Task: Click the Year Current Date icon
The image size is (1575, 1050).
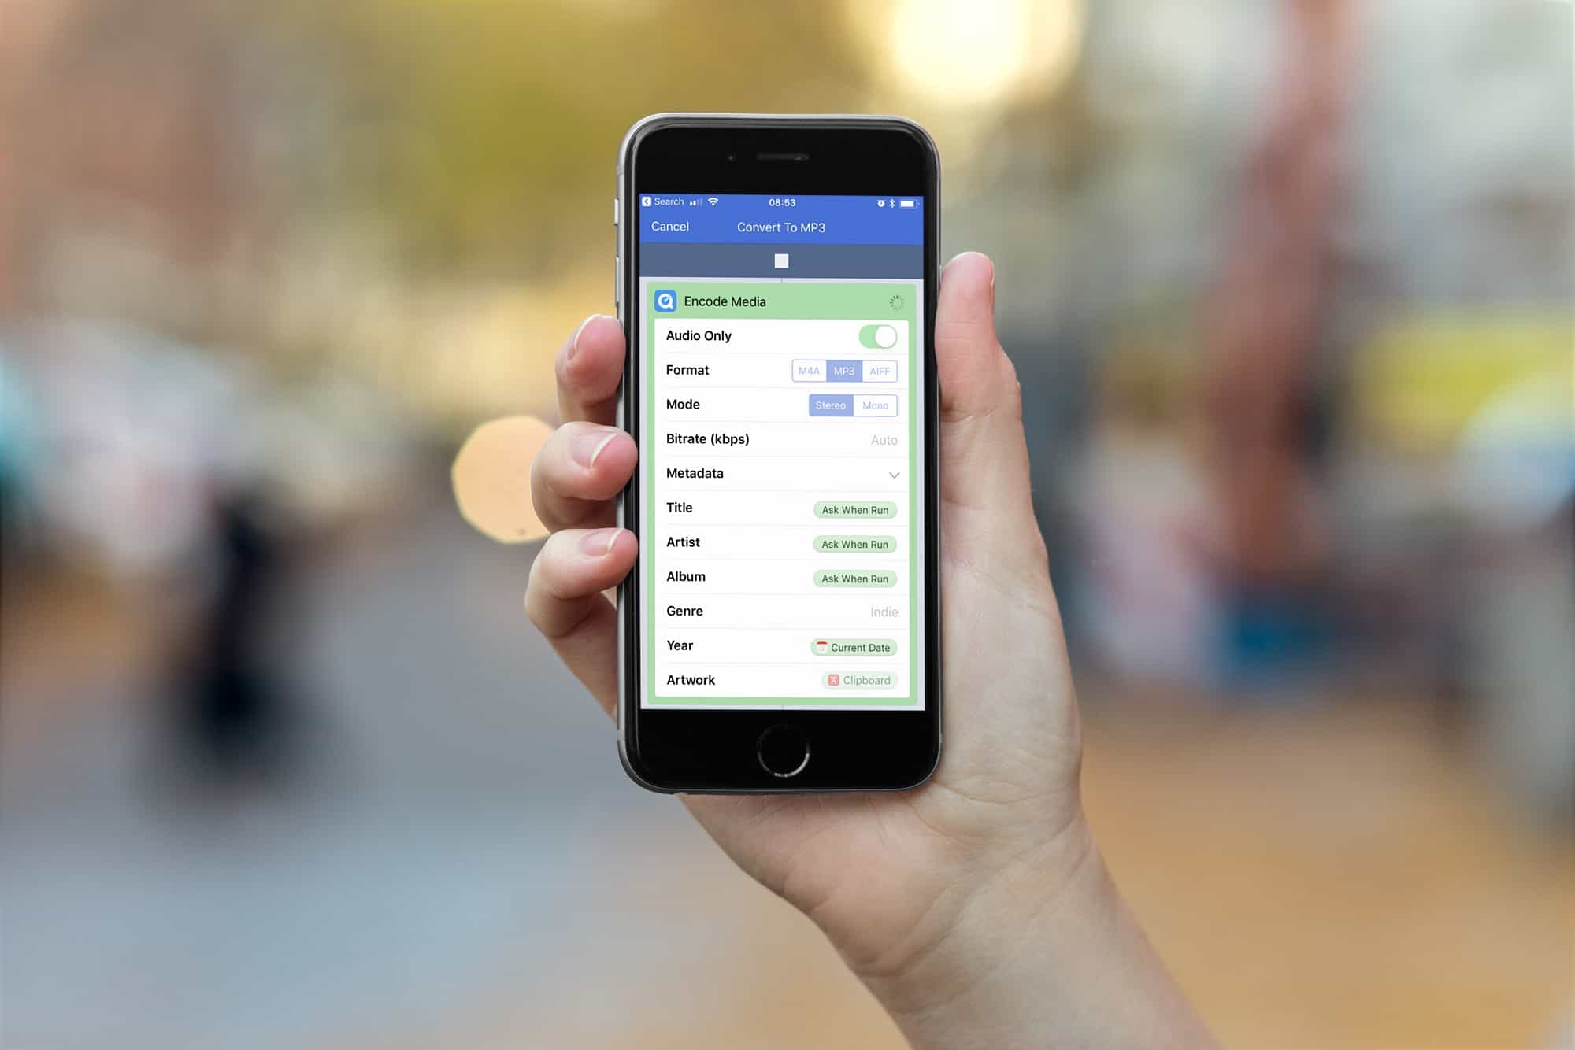Action: click(819, 647)
